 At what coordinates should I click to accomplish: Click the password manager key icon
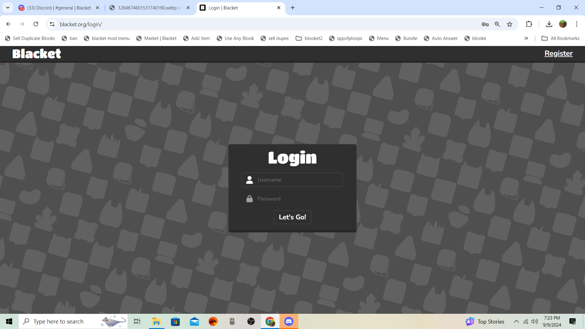[485, 24]
